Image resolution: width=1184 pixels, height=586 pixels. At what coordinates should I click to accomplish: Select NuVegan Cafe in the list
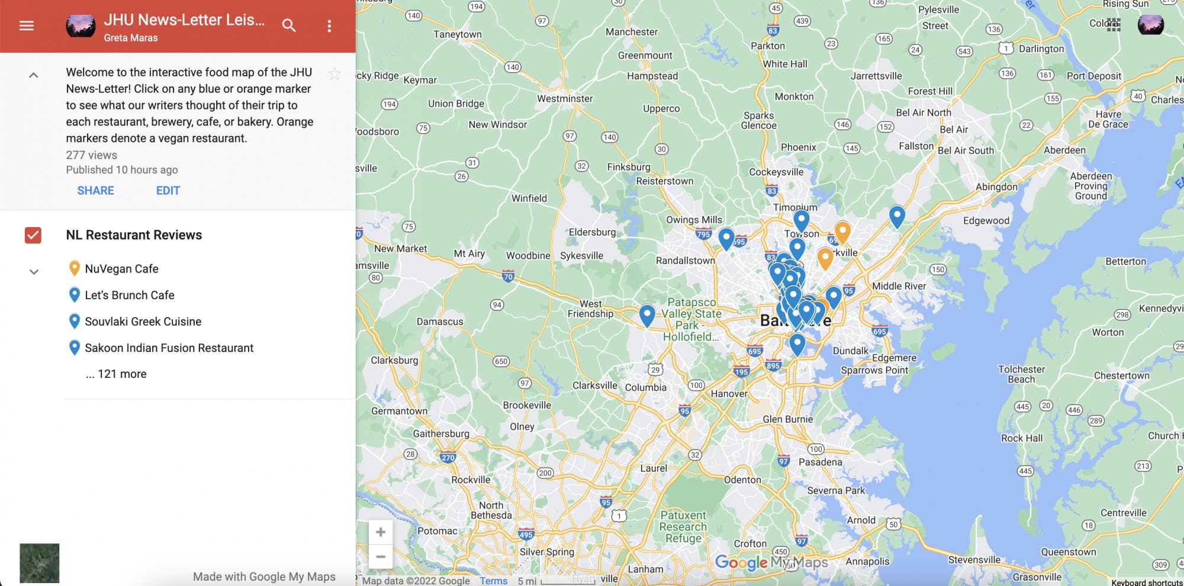[121, 268]
